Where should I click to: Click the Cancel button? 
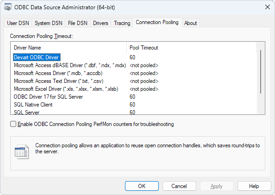pyautogui.click(x=179, y=186)
